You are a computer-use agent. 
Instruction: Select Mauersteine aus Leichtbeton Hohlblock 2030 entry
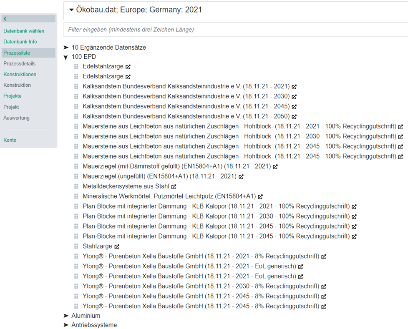click(x=239, y=136)
